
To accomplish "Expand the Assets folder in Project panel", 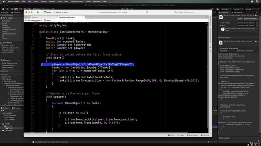I will 1,124.
